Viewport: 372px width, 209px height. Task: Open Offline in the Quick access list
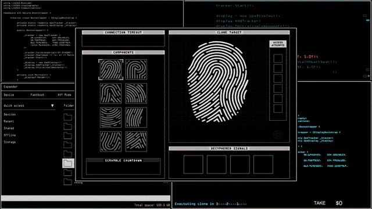click(10, 135)
